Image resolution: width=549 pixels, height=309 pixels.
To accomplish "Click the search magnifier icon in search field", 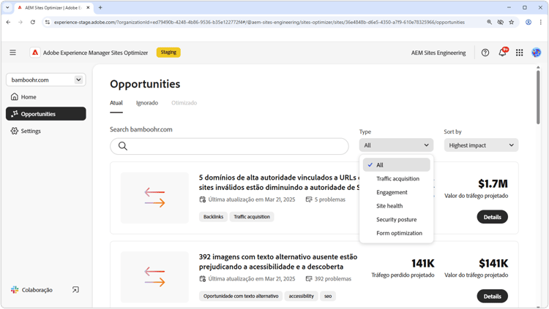I will [x=122, y=146].
